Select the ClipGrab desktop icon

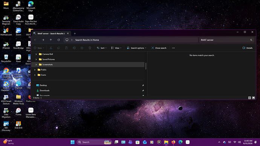coord(18,85)
